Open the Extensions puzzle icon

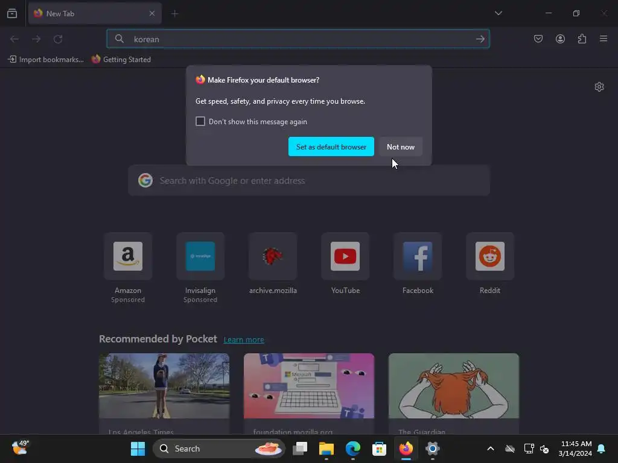[582, 39]
